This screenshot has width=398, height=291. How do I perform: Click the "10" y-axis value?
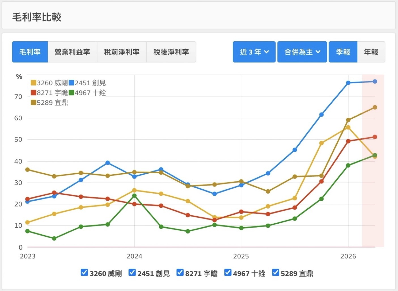click(x=18, y=226)
